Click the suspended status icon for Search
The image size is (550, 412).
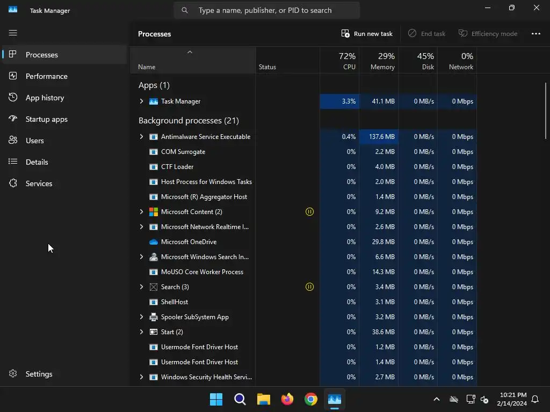309,287
